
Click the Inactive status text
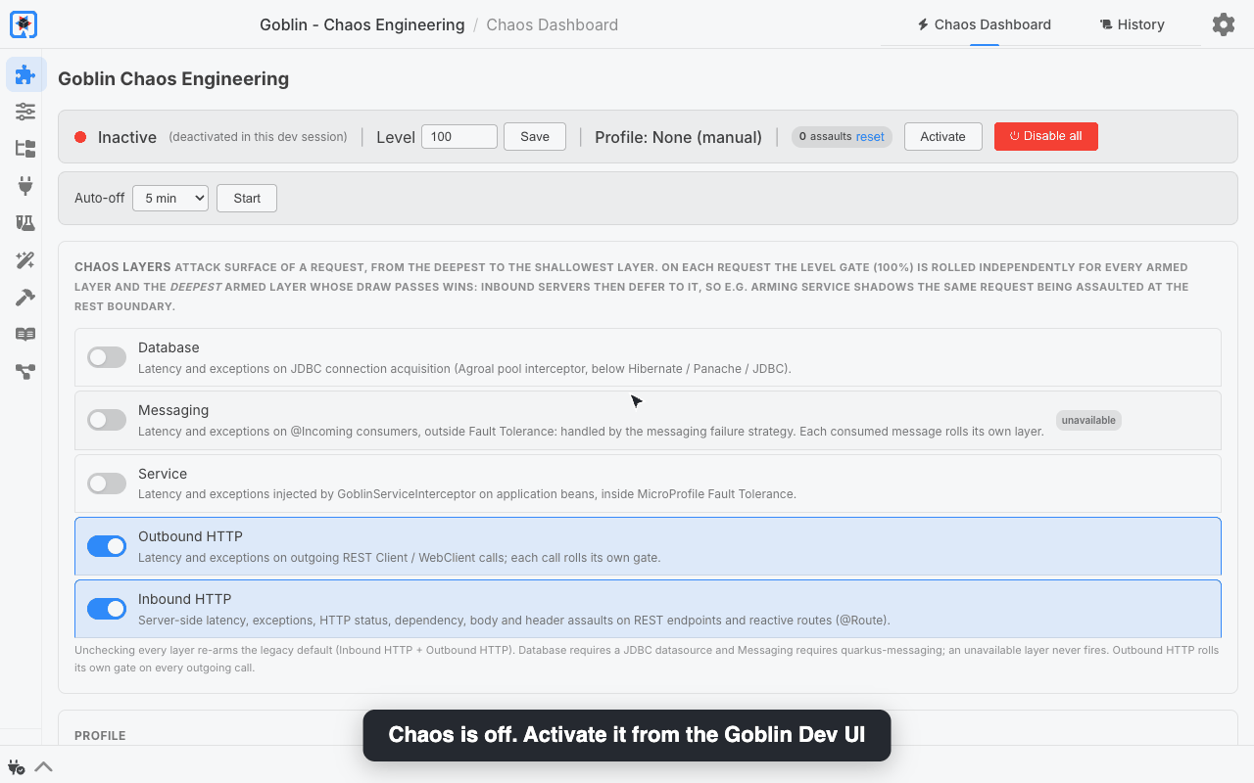127,137
